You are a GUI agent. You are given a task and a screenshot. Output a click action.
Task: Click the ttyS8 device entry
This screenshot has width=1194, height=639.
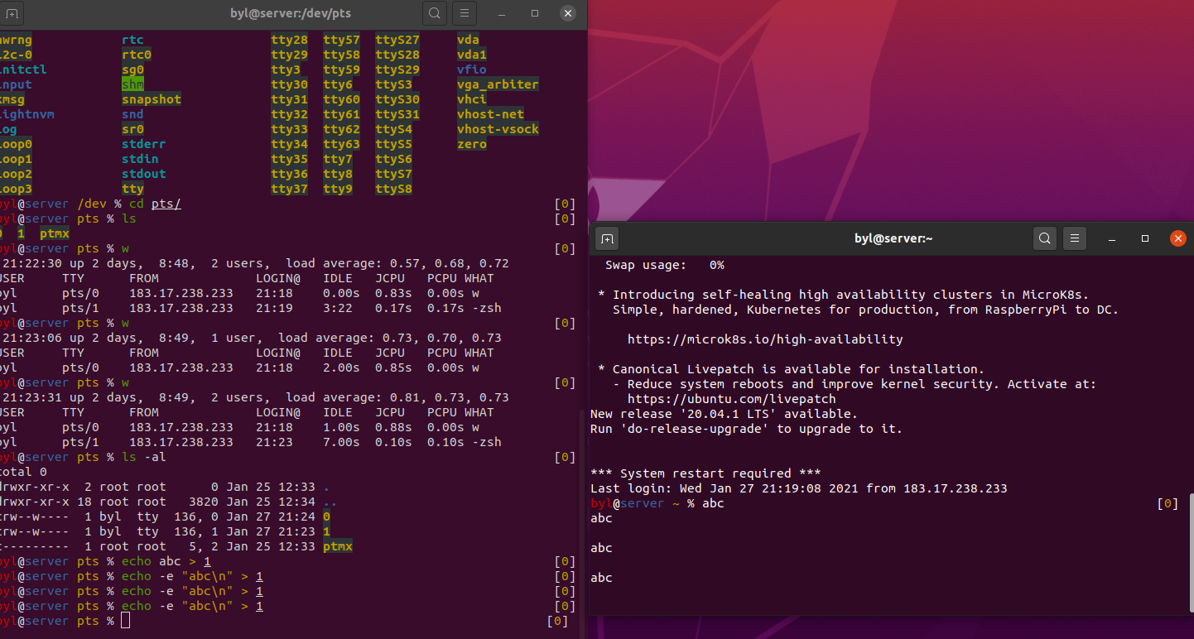pyautogui.click(x=393, y=189)
